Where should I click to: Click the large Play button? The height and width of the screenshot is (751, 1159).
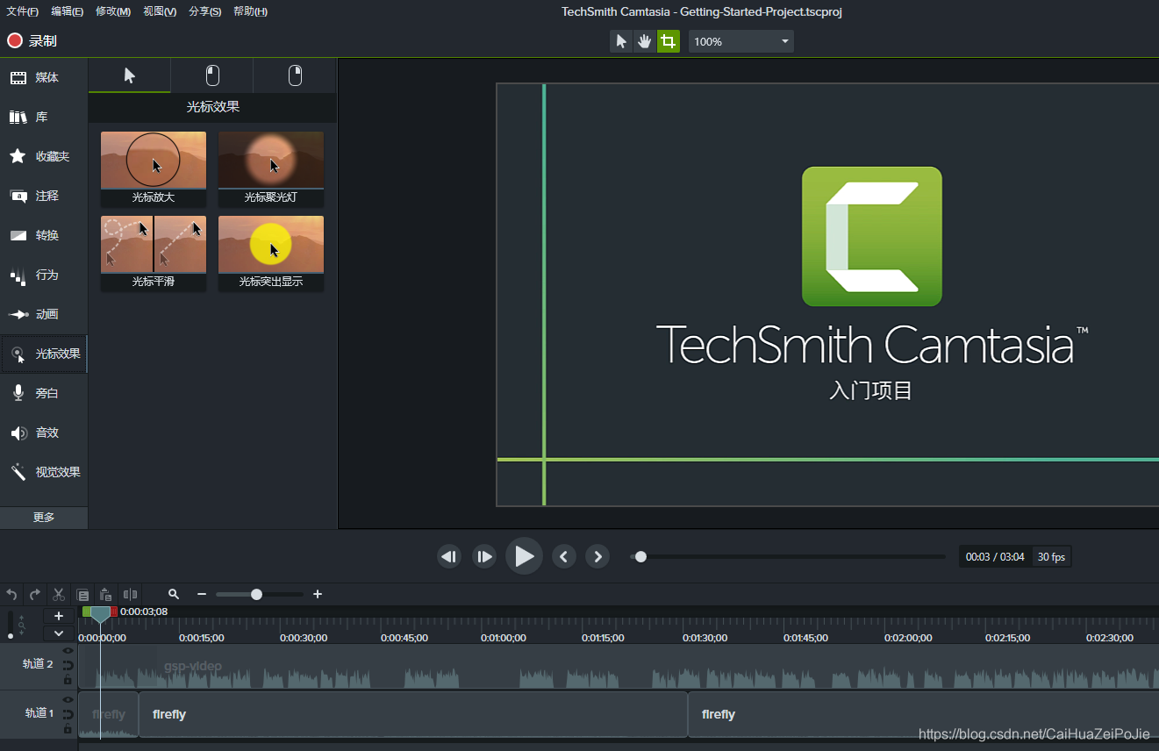click(524, 556)
